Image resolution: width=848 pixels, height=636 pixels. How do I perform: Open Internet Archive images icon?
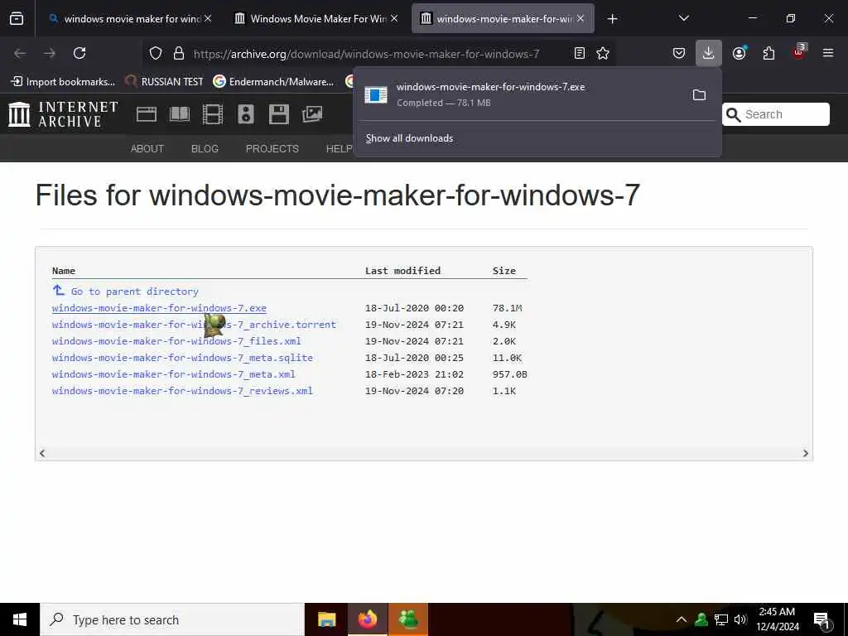click(312, 114)
